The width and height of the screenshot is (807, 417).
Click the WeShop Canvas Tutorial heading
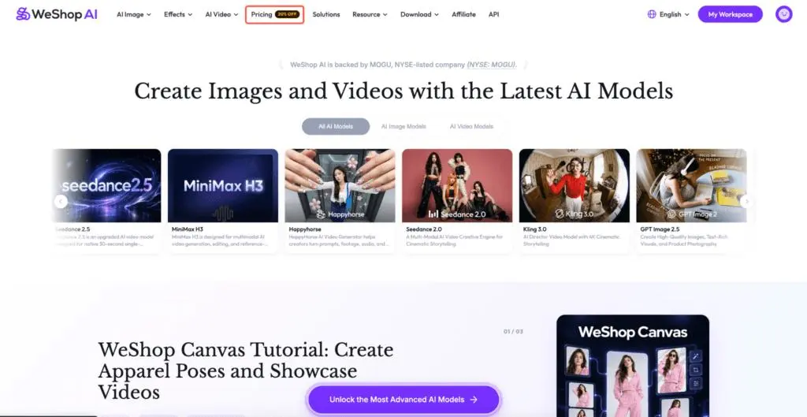pyautogui.click(x=246, y=370)
